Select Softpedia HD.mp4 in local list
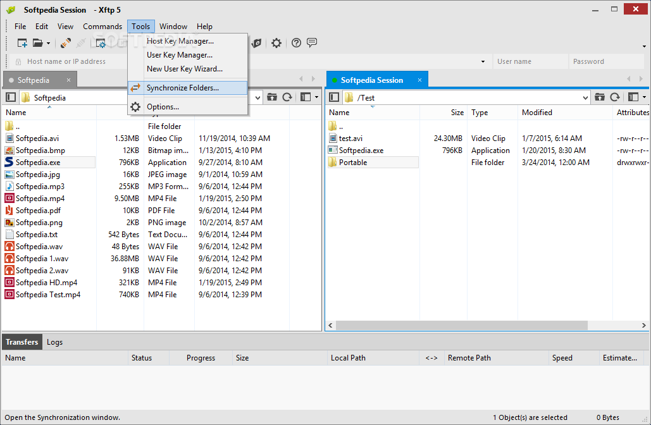This screenshot has width=651, height=425. pyautogui.click(x=46, y=283)
